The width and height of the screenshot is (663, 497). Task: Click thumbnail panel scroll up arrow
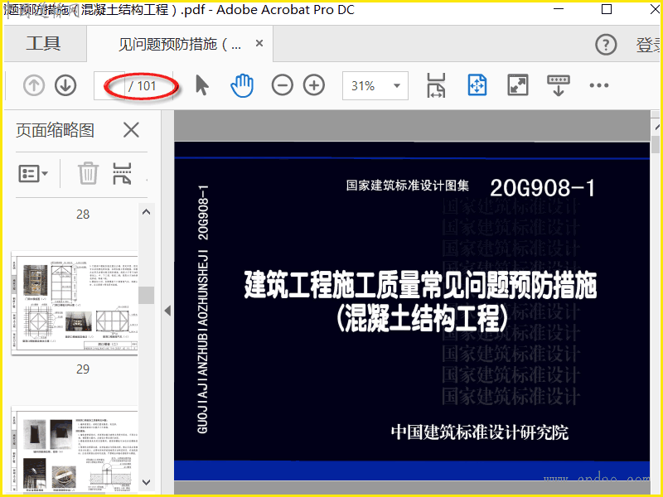tap(147, 212)
